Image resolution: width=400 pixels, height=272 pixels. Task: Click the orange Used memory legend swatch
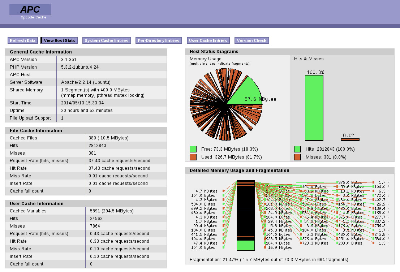coord(193,157)
